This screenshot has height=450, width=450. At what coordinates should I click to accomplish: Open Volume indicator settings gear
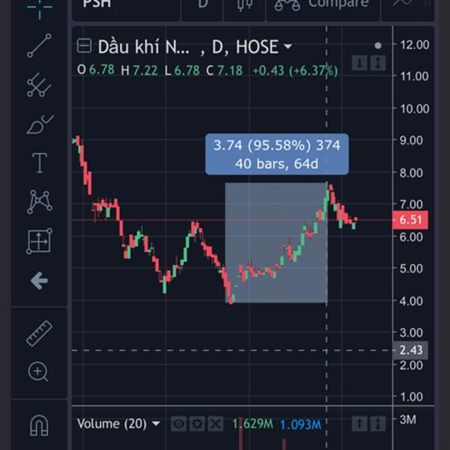(197, 424)
